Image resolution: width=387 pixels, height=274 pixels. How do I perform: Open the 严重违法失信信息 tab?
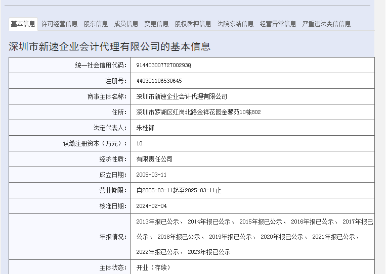coord(327,24)
